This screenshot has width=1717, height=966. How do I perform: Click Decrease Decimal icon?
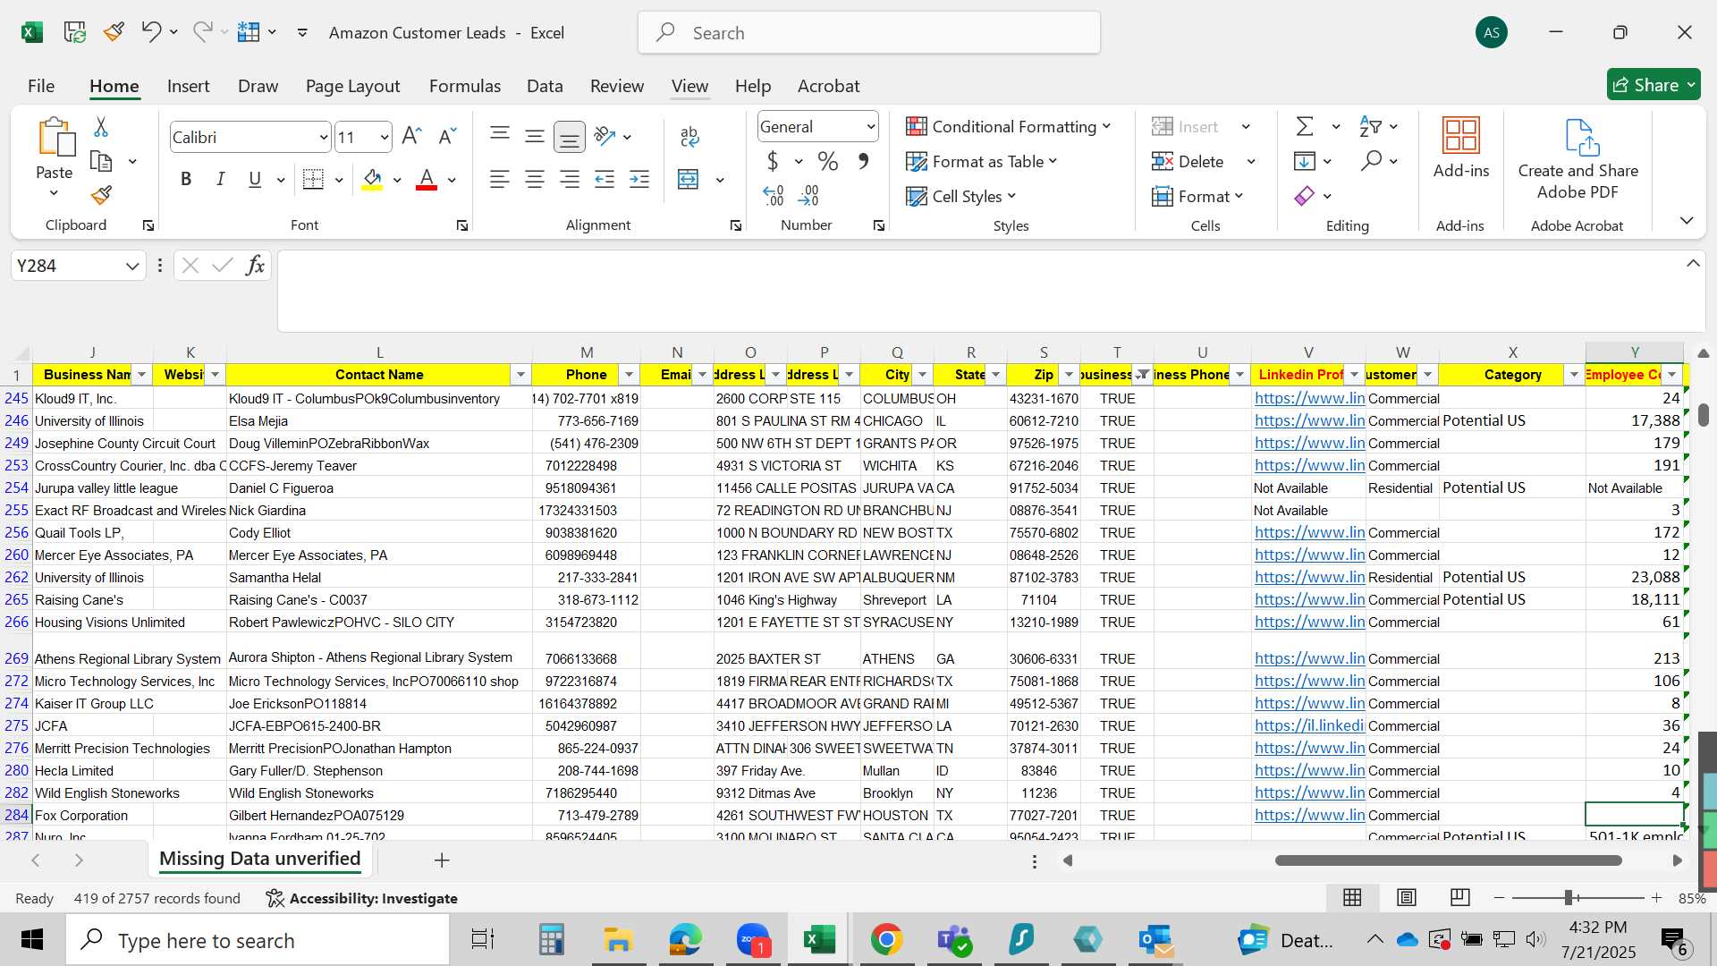point(808,195)
